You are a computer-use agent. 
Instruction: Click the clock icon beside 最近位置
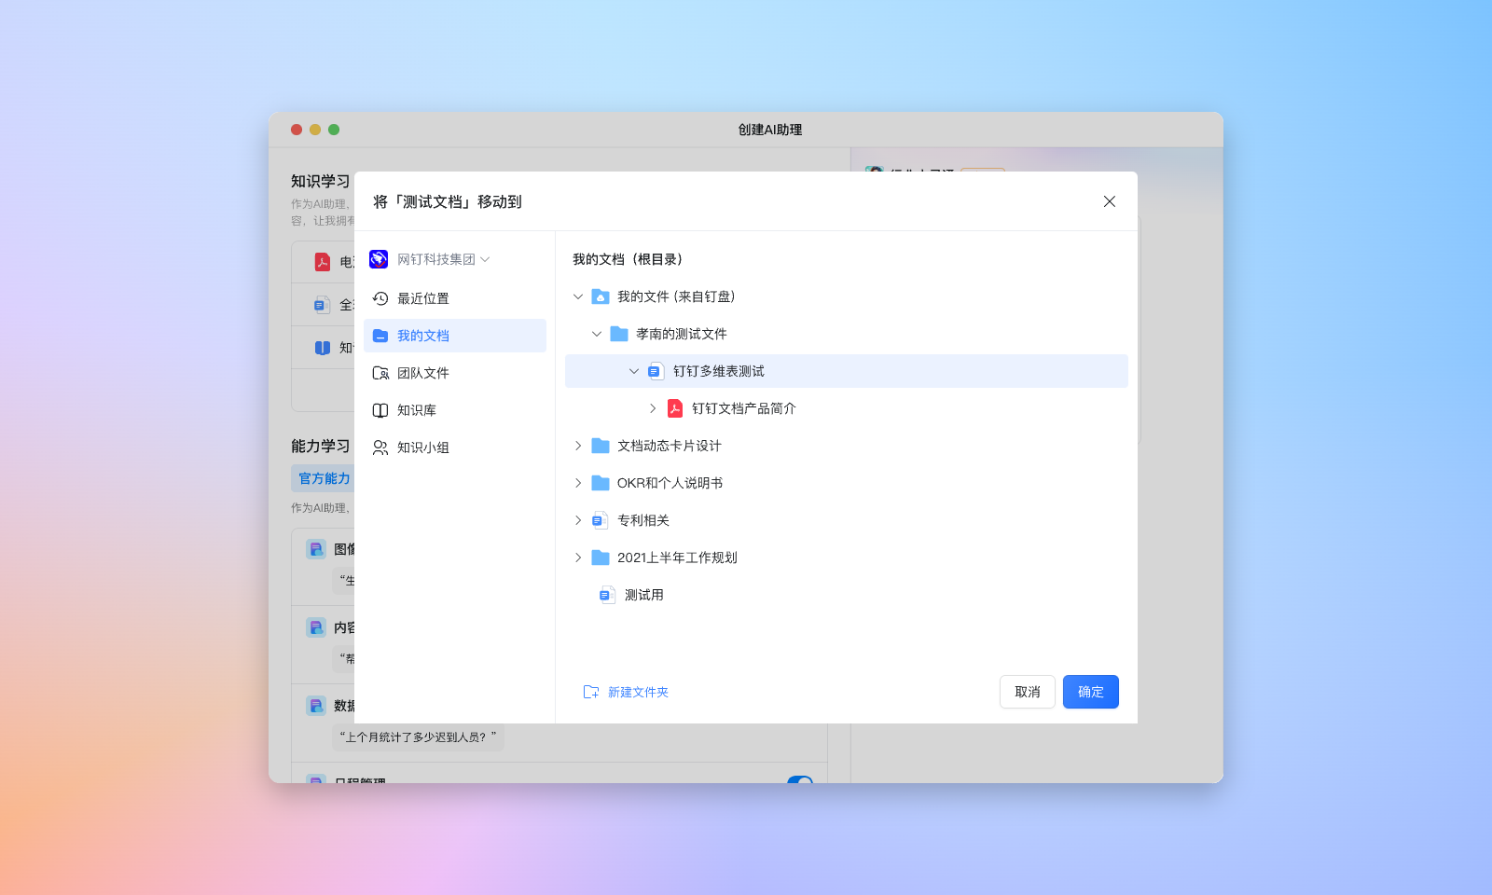coord(380,298)
